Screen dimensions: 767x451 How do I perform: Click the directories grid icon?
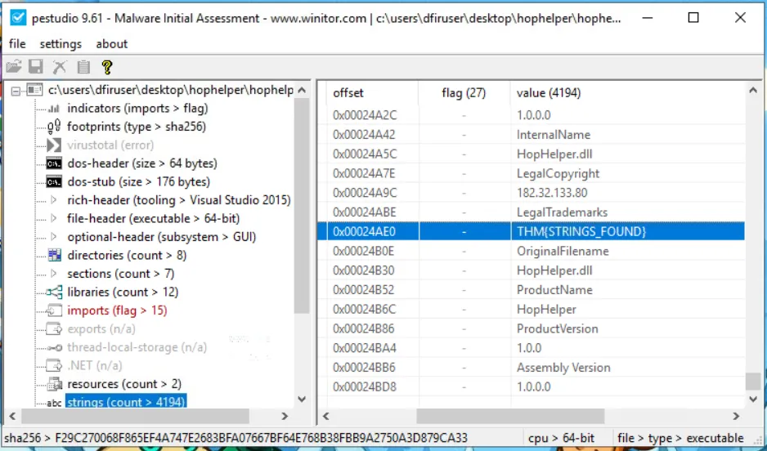pos(54,255)
